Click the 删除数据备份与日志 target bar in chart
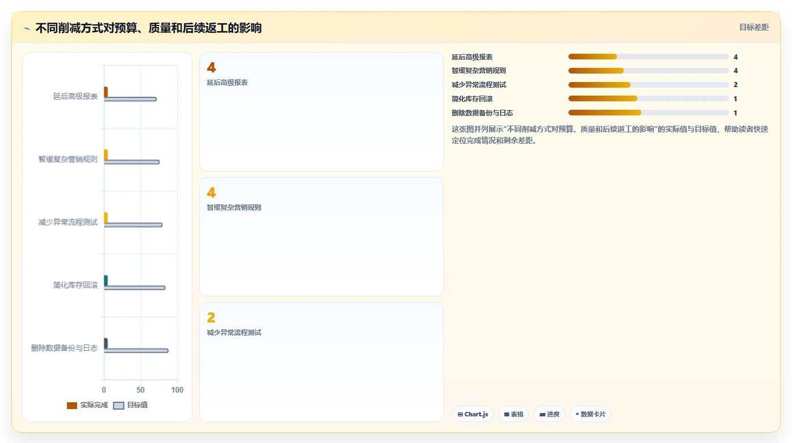 coord(136,350)
